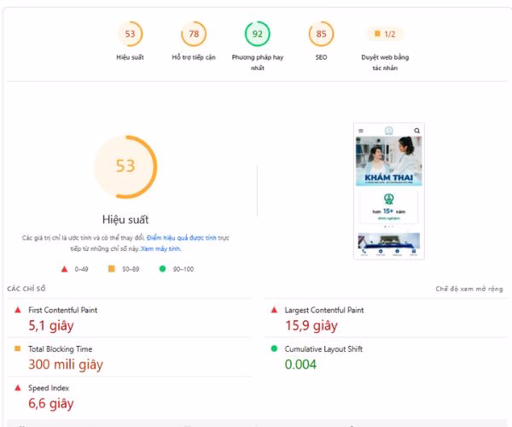Select the First Contentful Paint label
512x427 pixels.
point(62,310)
